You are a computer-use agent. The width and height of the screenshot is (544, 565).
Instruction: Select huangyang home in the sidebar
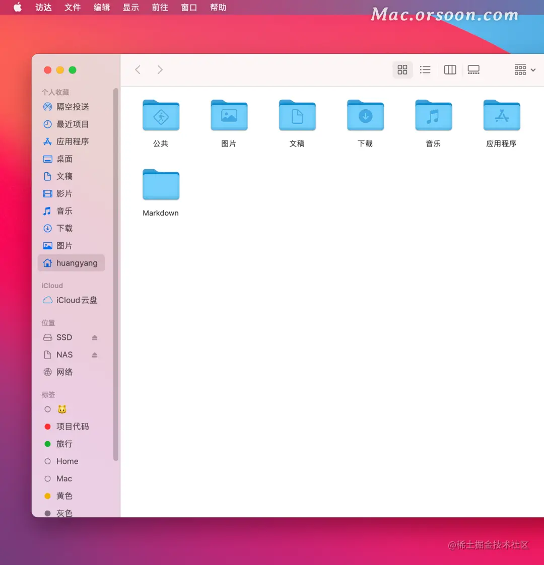click(72, 263)
